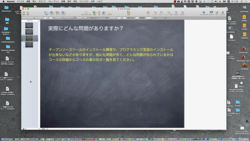Justify text in format bar
Image resolution: width=250 pixels, height=141 pixels.
coord(72,18)
